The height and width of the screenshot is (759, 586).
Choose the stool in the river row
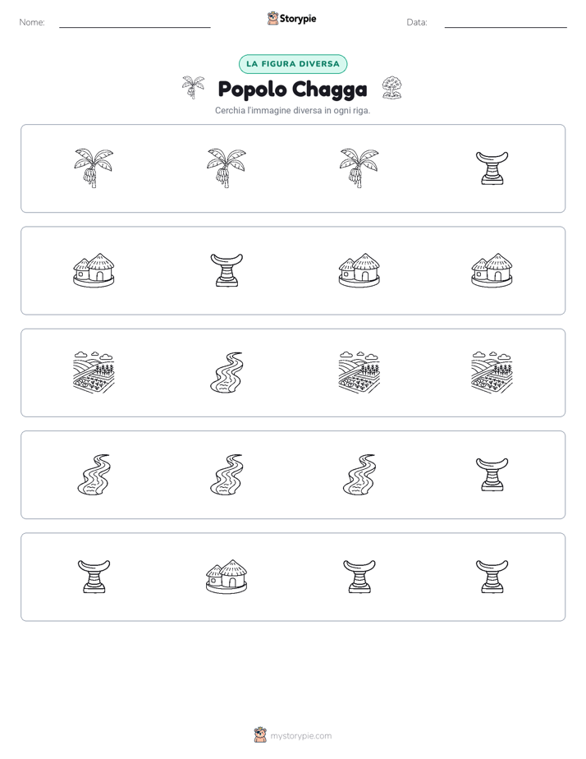click(x=492, y=475)
